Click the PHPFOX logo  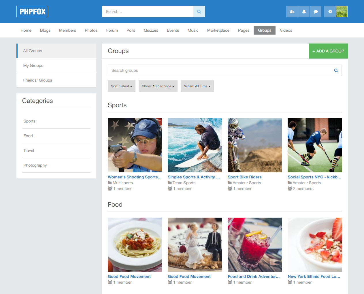click(32, 12)
